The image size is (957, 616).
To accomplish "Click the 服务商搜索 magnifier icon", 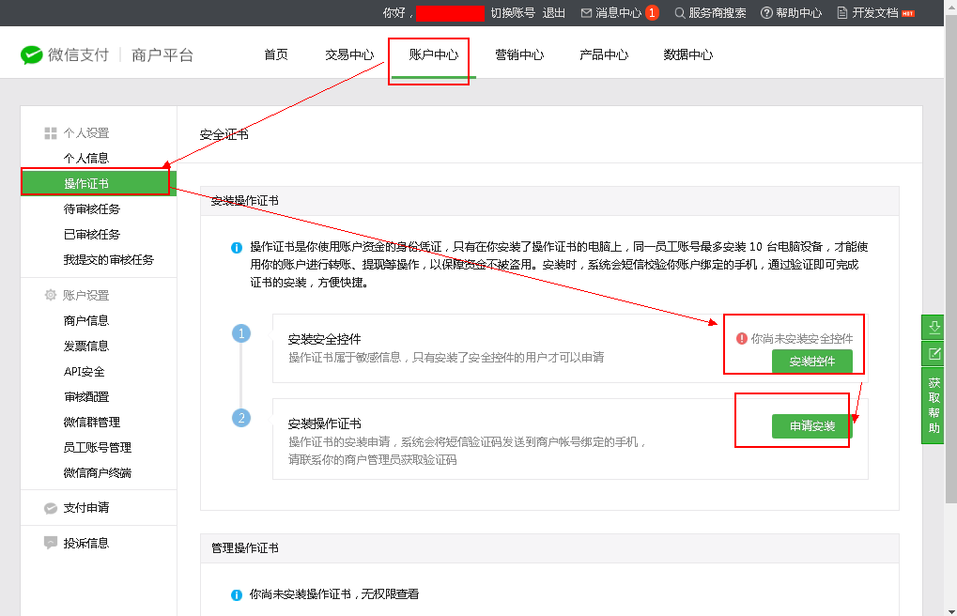I will point(680,13).
